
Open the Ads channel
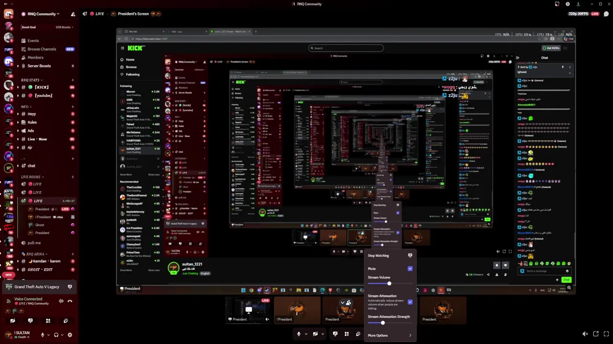47,131
